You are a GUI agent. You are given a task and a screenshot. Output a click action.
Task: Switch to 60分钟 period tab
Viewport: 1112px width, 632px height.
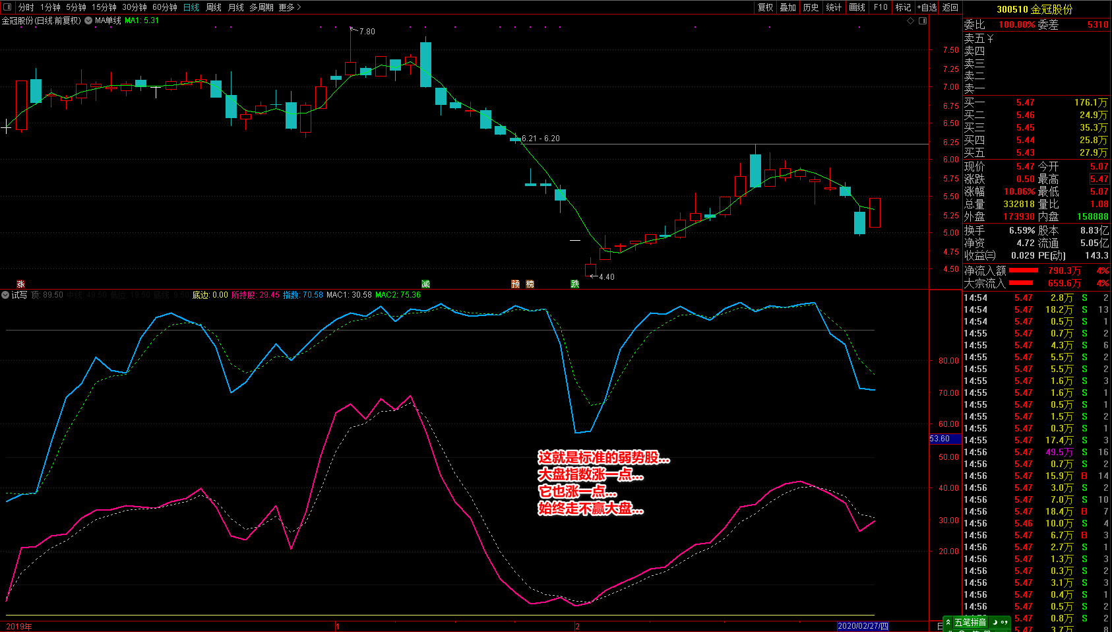tap(165, 7)
